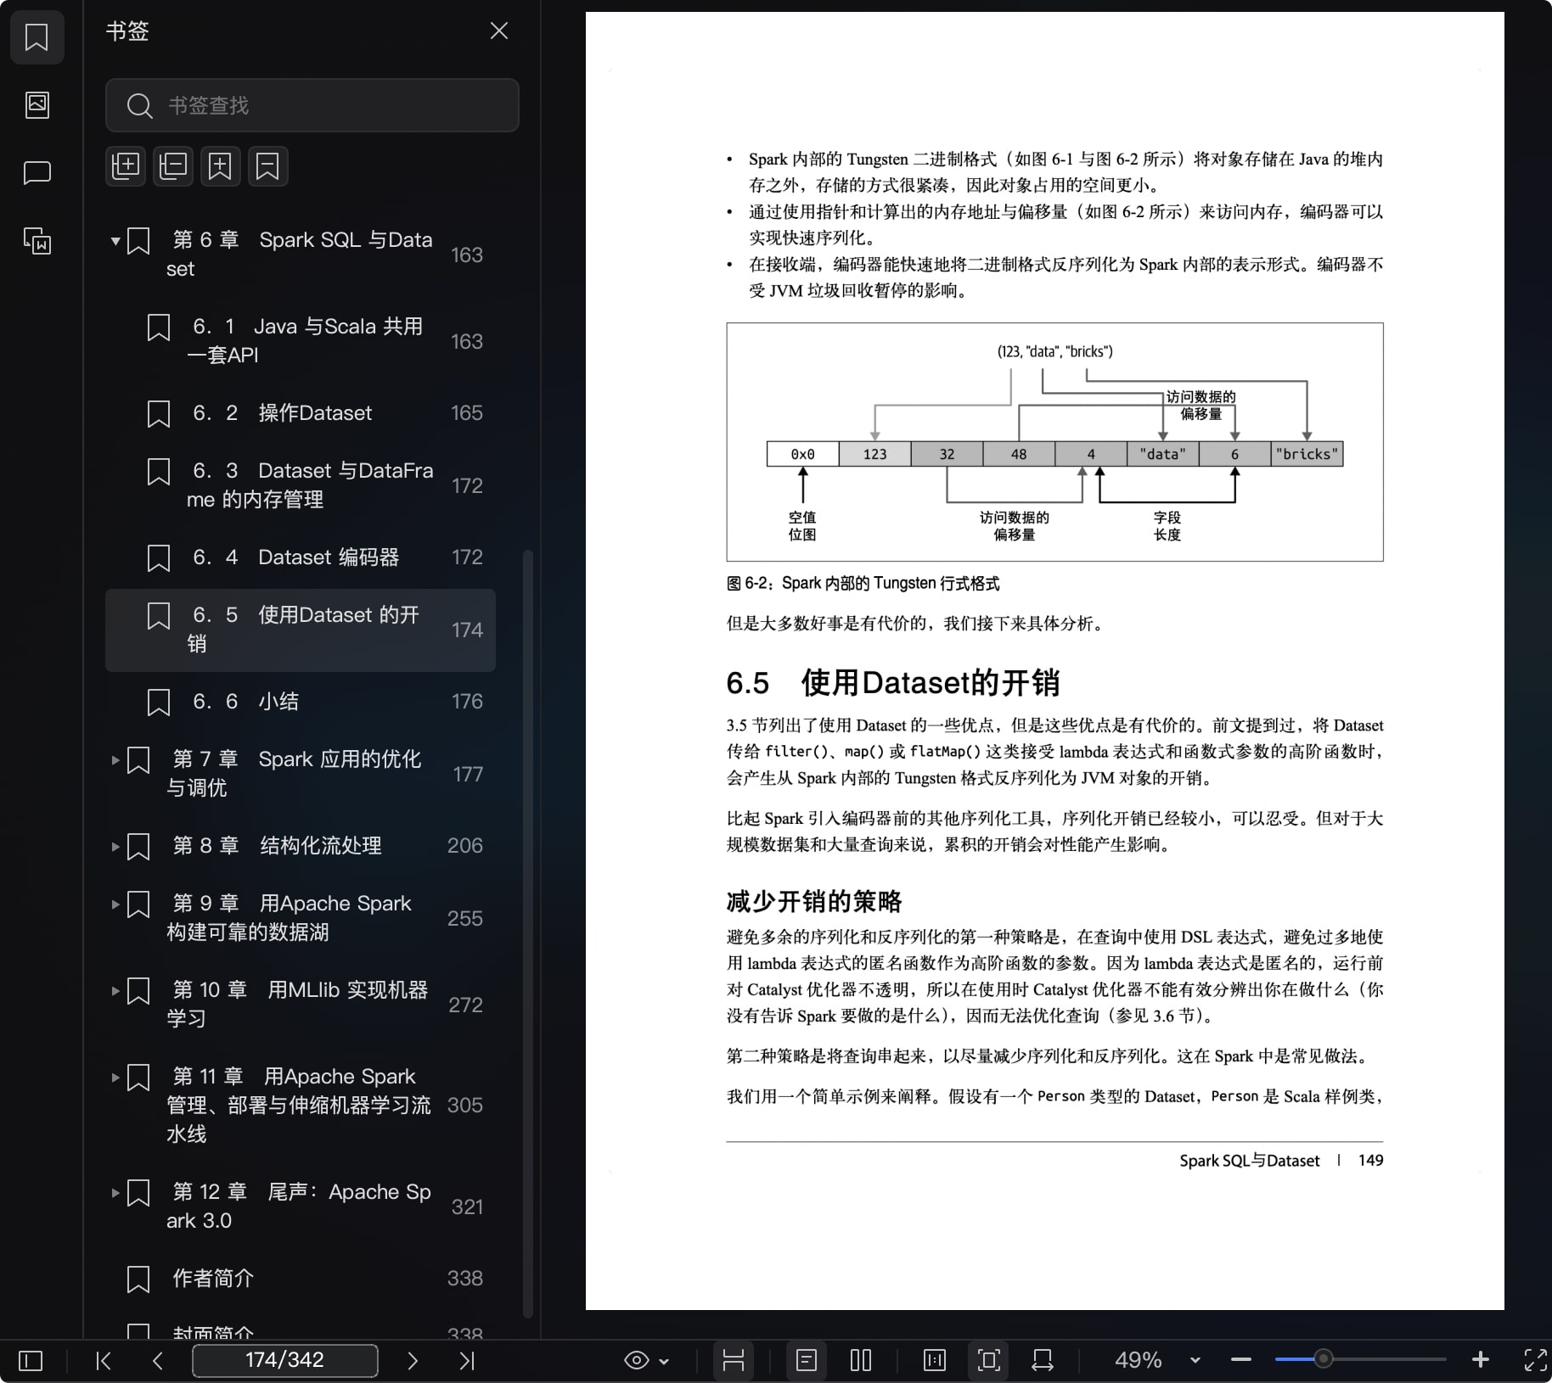The height and width of the screenshot is (1383, 1552).
Task: Click the rotate page icon
Action: 1043,1361
